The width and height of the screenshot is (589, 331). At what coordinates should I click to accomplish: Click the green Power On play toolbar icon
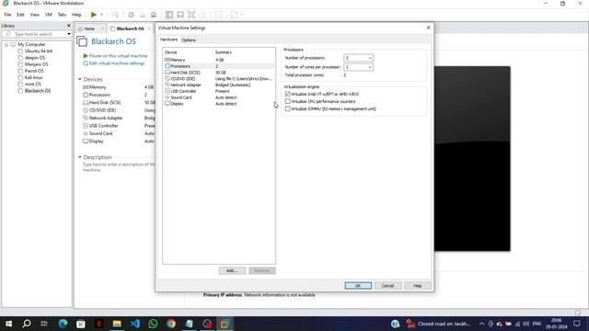pos(94,15)
